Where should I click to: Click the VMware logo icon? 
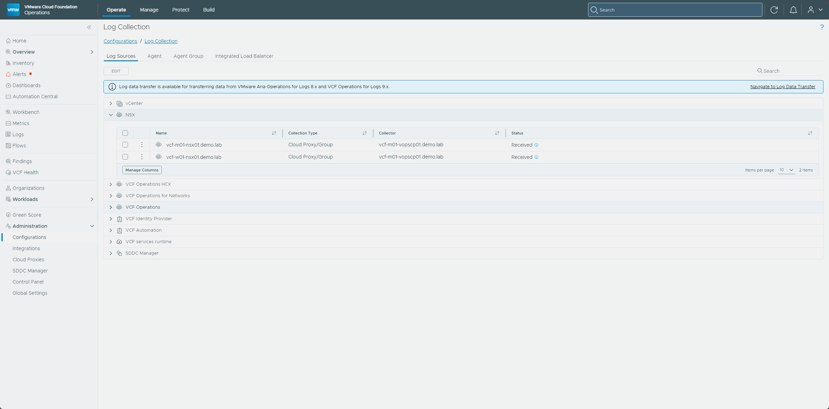point(13,10)
